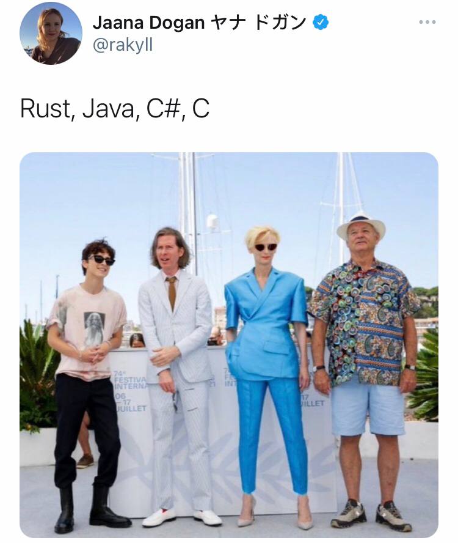This screenshot has width=458, height=543.
Task: Click the white brimmed hat in the photo
Action: (361, 226)
